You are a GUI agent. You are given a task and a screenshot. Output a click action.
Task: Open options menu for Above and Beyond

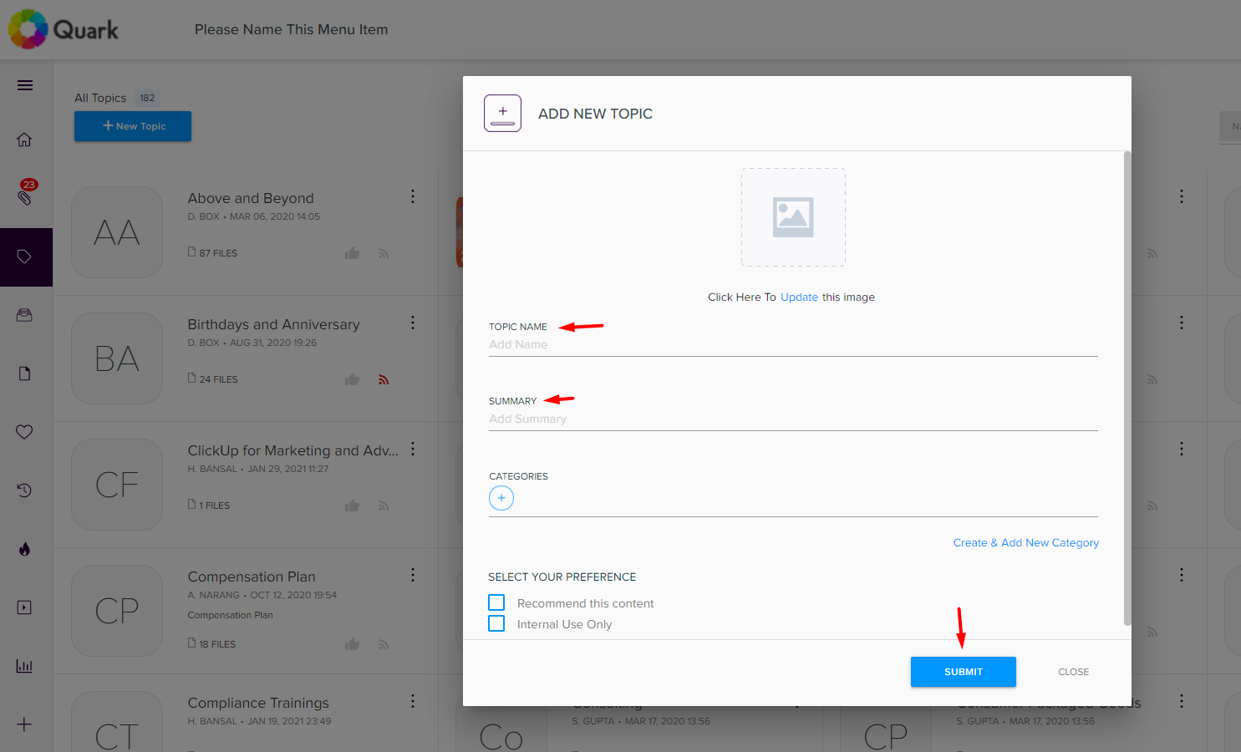click(x=413, y=196)
